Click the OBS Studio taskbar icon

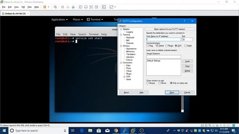click(x=142, y=131)
